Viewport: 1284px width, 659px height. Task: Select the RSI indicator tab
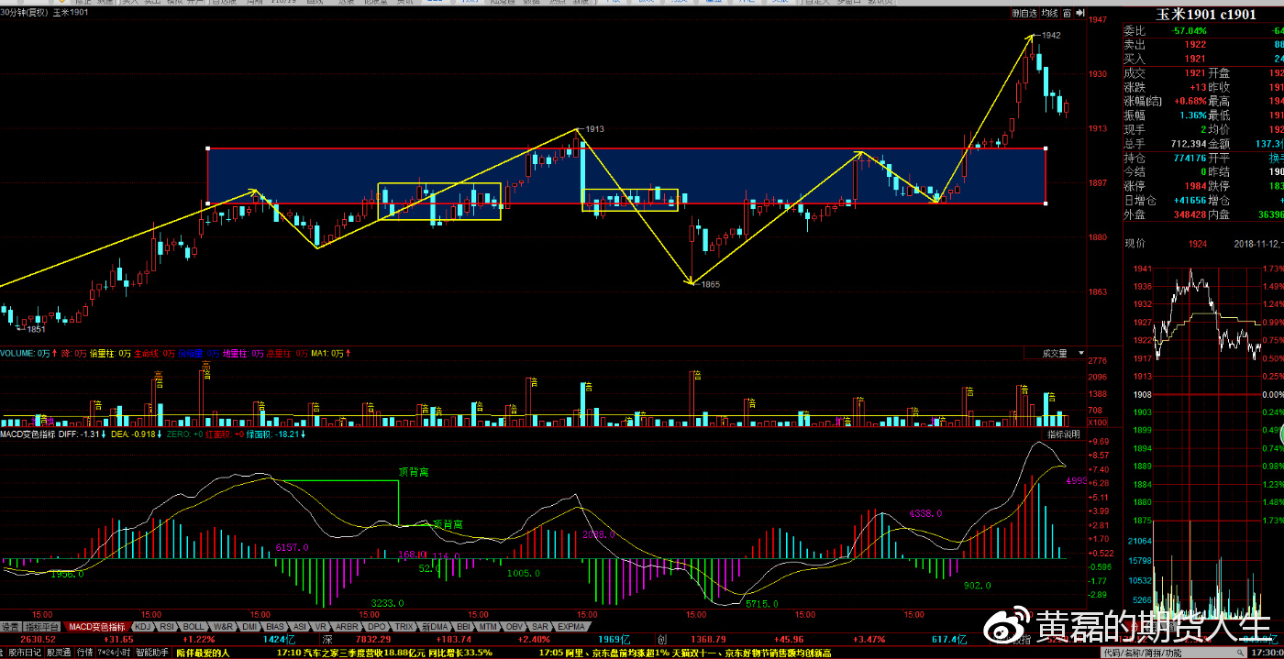(x=168, y=627)
